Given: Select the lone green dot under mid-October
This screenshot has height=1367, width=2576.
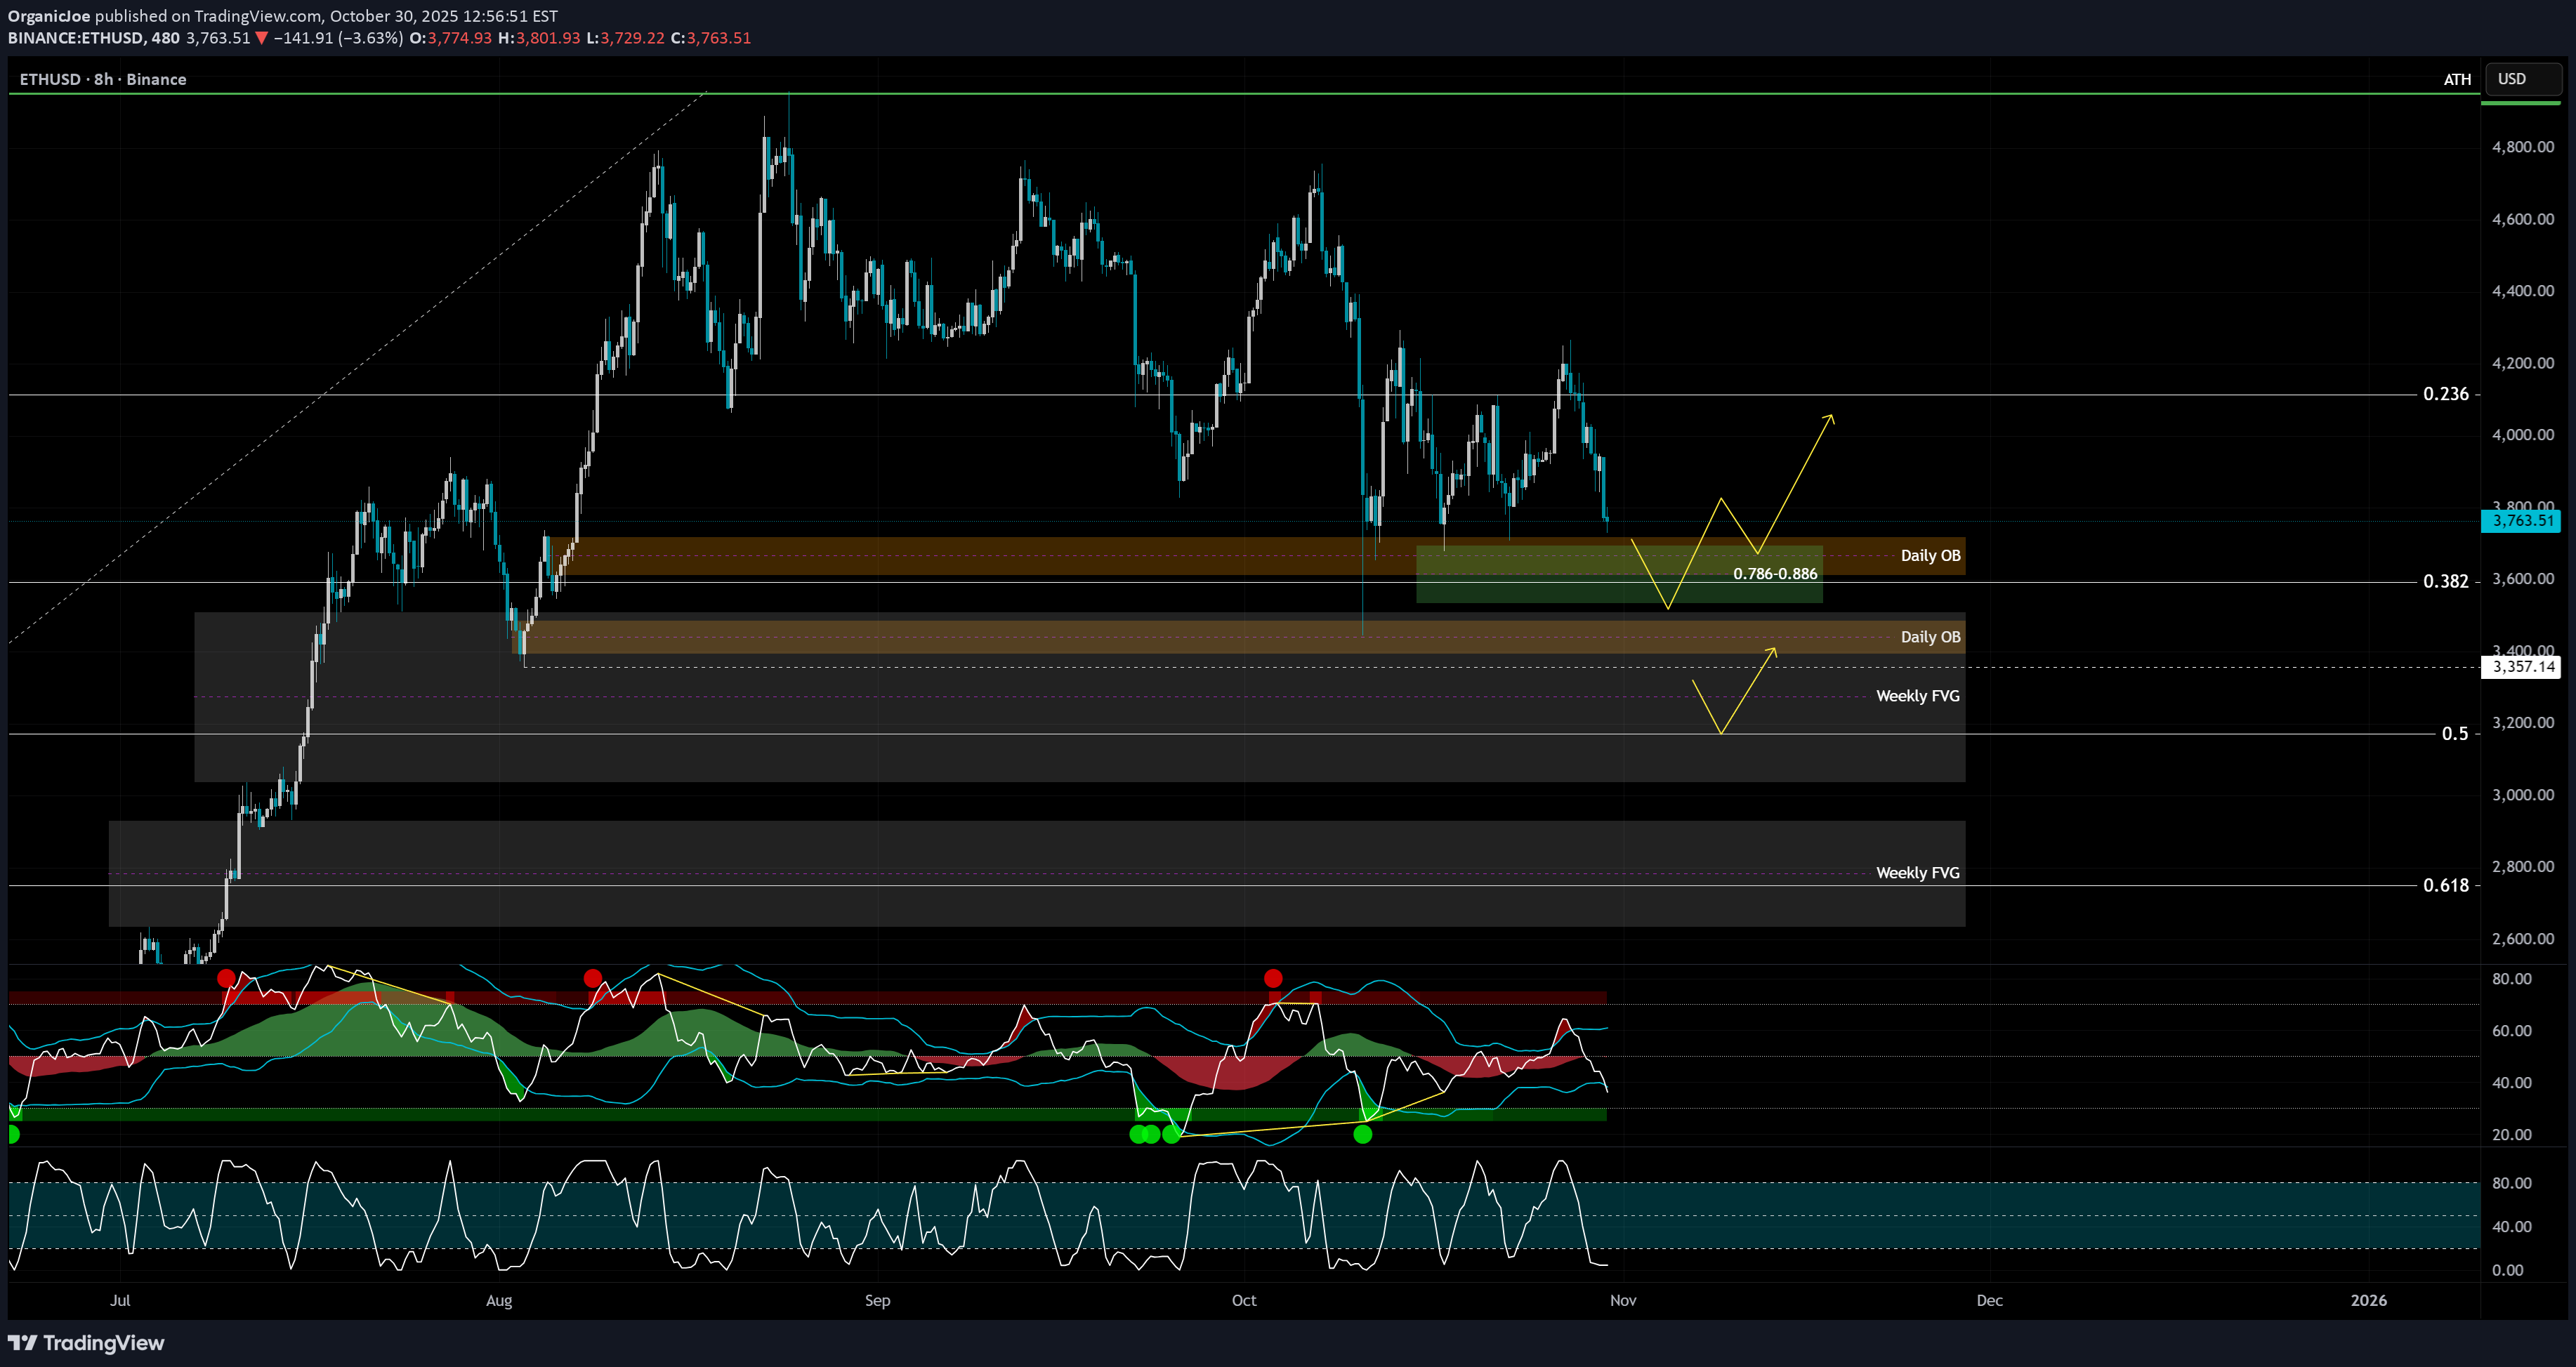Looking at the screenshot, I should tap(1362, 1134).
